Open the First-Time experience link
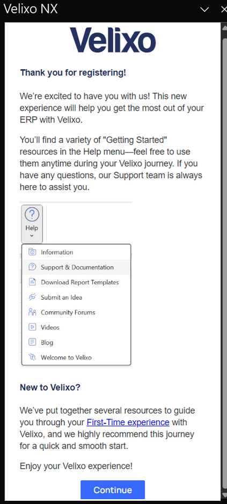The image size is (227, 504). pos(128,422)
